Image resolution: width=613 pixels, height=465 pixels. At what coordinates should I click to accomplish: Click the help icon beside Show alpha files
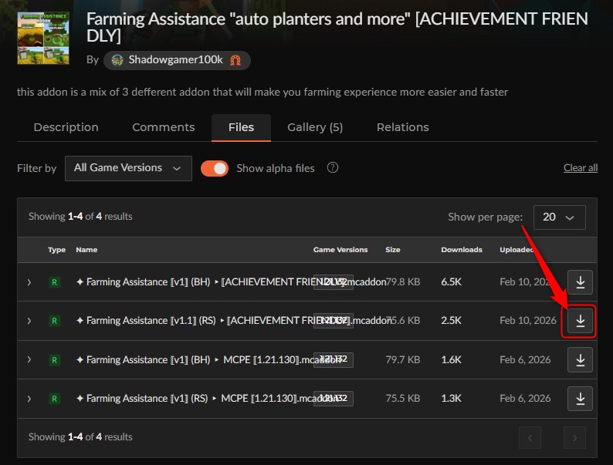[333, 168]
